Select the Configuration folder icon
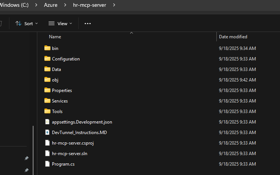This screenshot has width=280, height=175. click(x=47, y=59)
